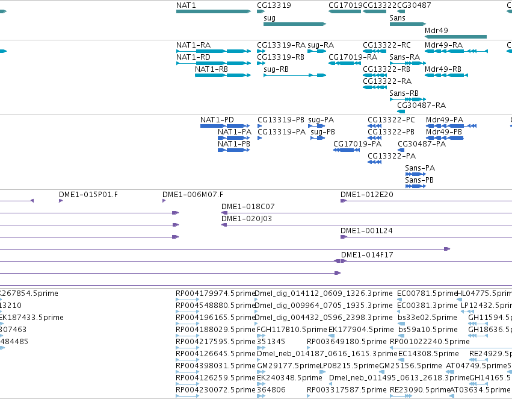Select the Mdr49-PB protein feature

(x=445, y=138)
